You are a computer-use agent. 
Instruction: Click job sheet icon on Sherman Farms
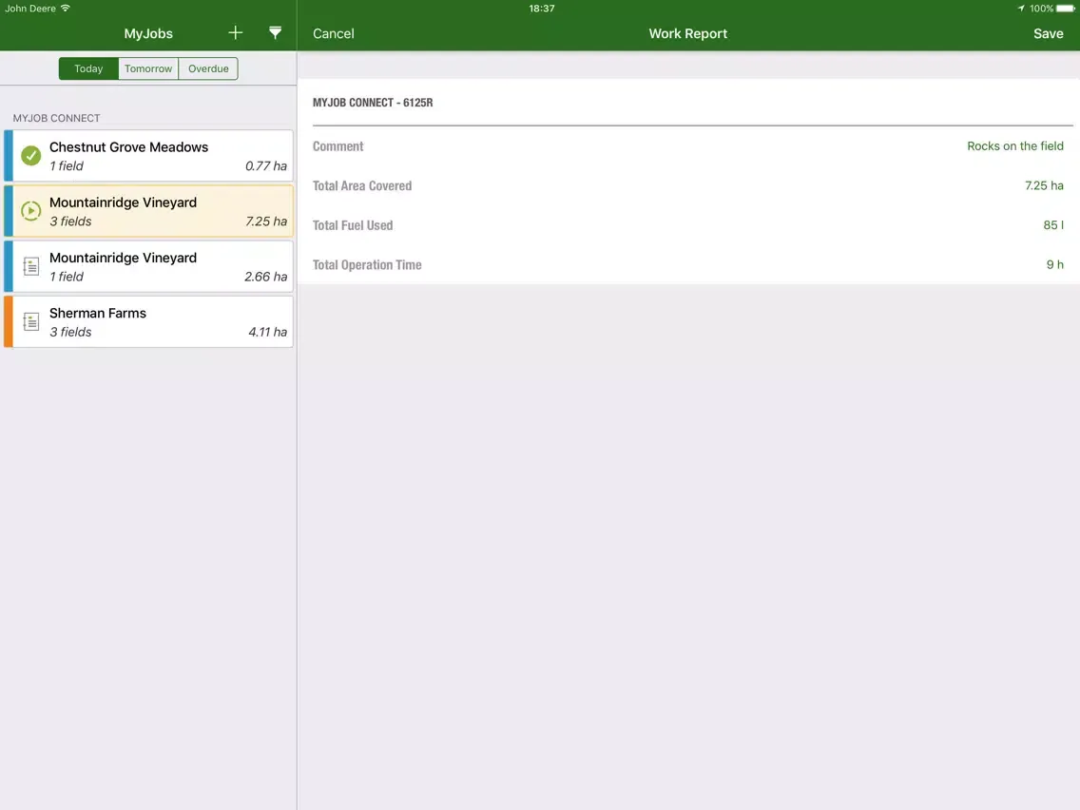(31, 321)
